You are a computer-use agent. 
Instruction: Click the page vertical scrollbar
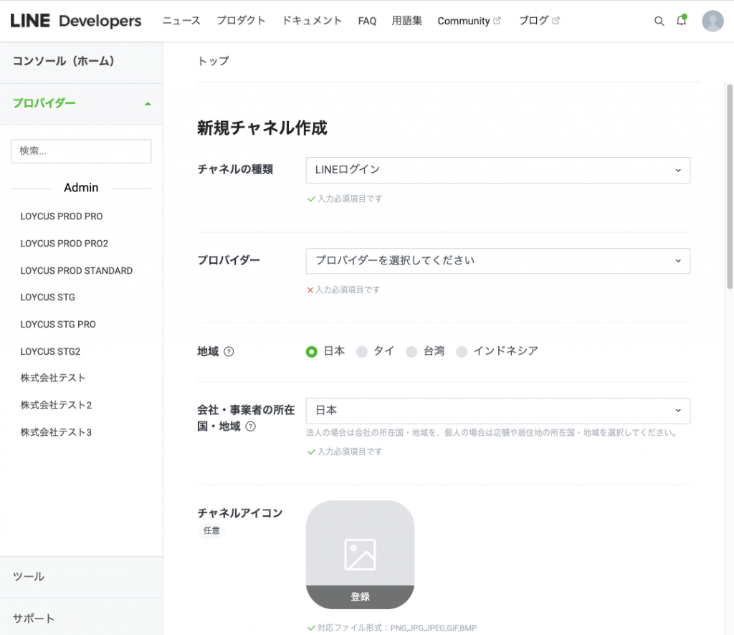coord(730,186)
